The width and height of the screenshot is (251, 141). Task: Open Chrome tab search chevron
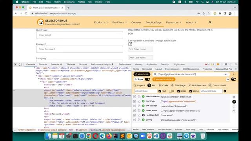click(x=235, y=8)
